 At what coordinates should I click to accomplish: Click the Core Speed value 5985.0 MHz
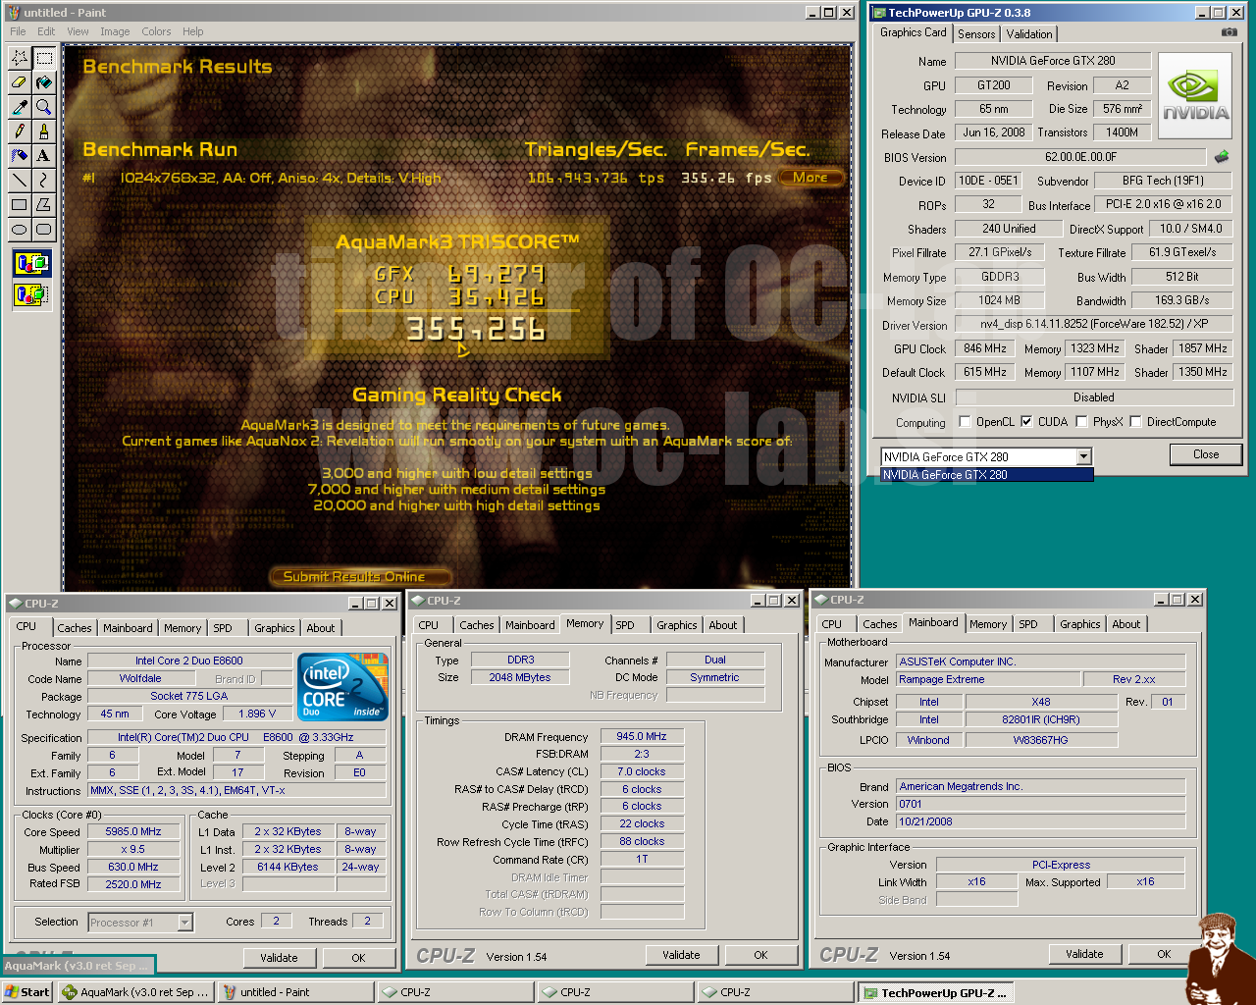click(134, 831)
